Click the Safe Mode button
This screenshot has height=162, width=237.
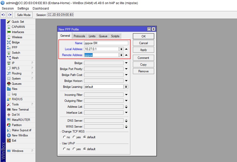[24, 15]
